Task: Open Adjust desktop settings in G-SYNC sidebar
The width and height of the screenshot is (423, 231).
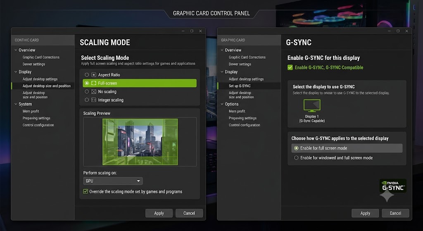Action: pyautogui.click(x=246, y=79)
